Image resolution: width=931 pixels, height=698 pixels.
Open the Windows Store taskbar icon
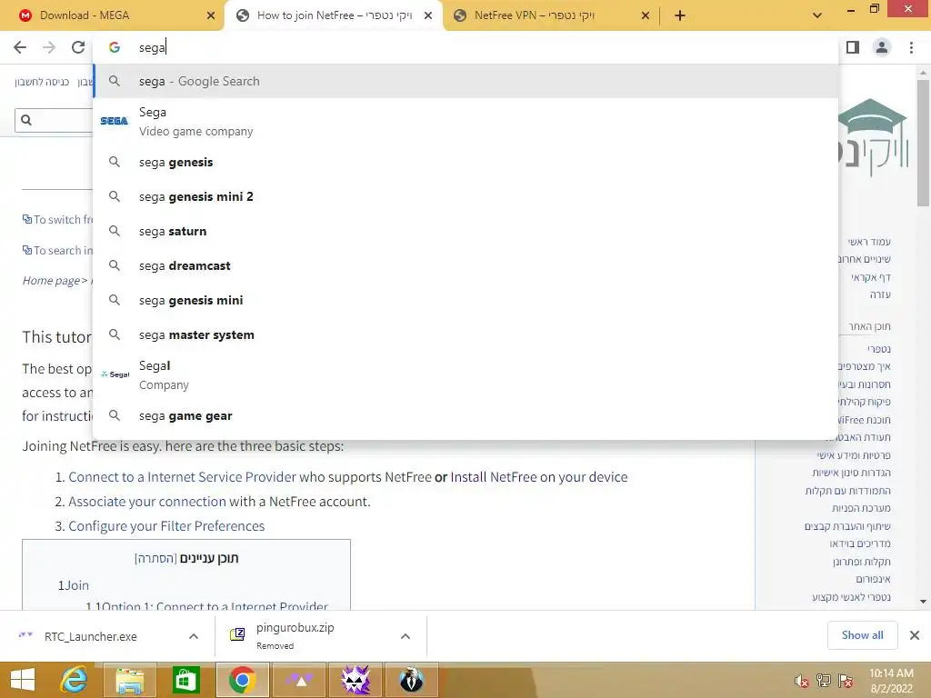tap(185, 680)
